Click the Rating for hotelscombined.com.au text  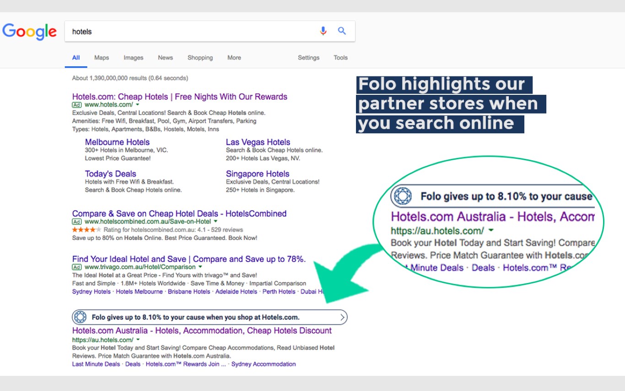point(173,230)
